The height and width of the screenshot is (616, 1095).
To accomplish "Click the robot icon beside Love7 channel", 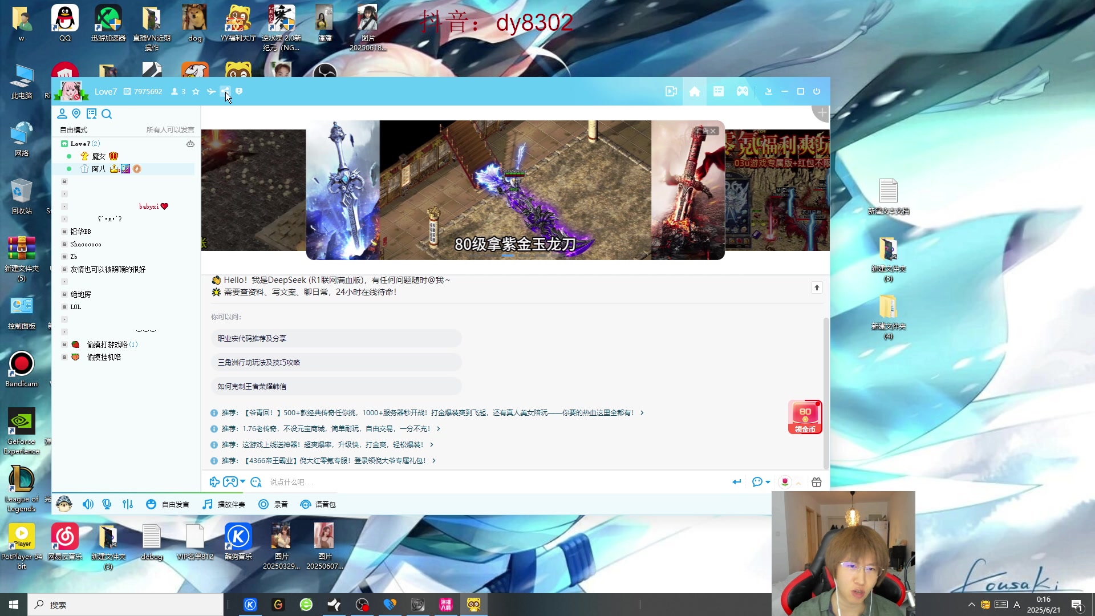I will [x=190, y=144].
